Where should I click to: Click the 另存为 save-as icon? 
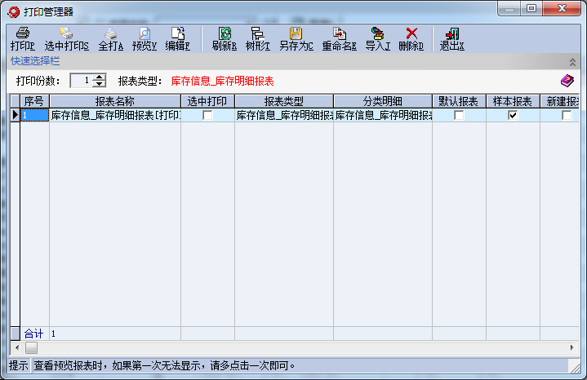(x=296, y=33)
